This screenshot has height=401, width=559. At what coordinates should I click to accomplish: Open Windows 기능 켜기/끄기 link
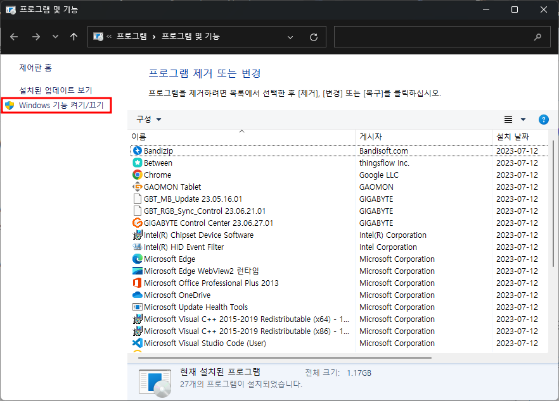pos(61,106)
